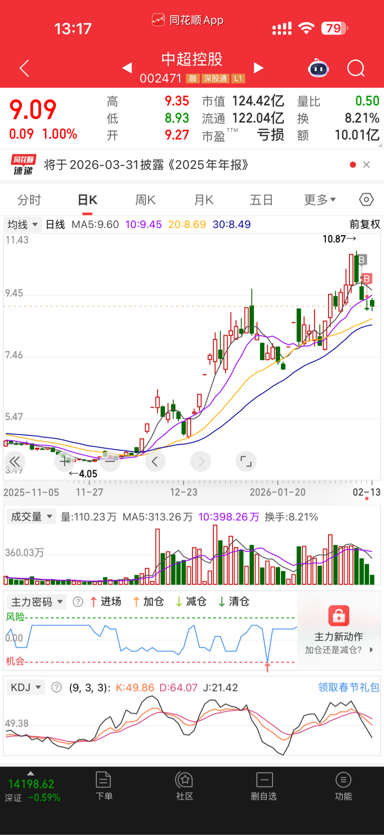Viewport: 384px width, 835px height.
Task: Open the search magnifier icon
Action: coord(356,68)
